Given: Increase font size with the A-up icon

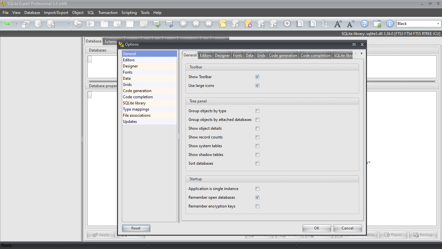Looking at the screenshot, I should [338, 24].
